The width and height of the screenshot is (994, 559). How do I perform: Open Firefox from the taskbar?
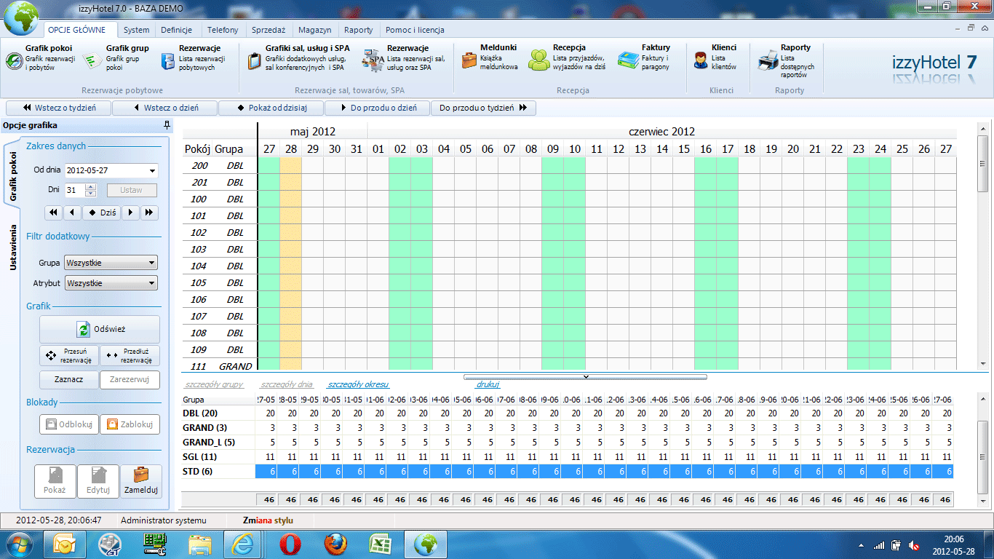[335, 544]
